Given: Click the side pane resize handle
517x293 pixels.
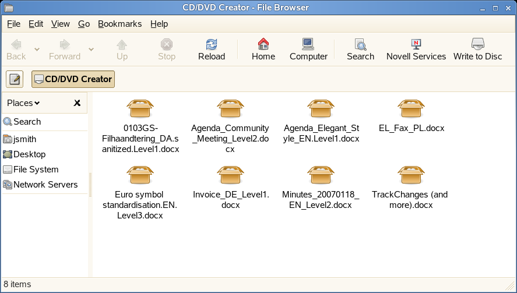Looking at the screenshot, I should pos(90,185).
